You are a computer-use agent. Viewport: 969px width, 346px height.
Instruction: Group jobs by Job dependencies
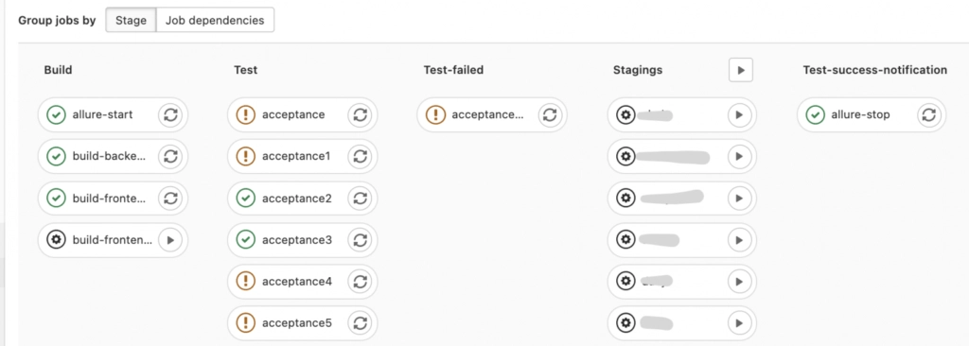pos(215,21)
